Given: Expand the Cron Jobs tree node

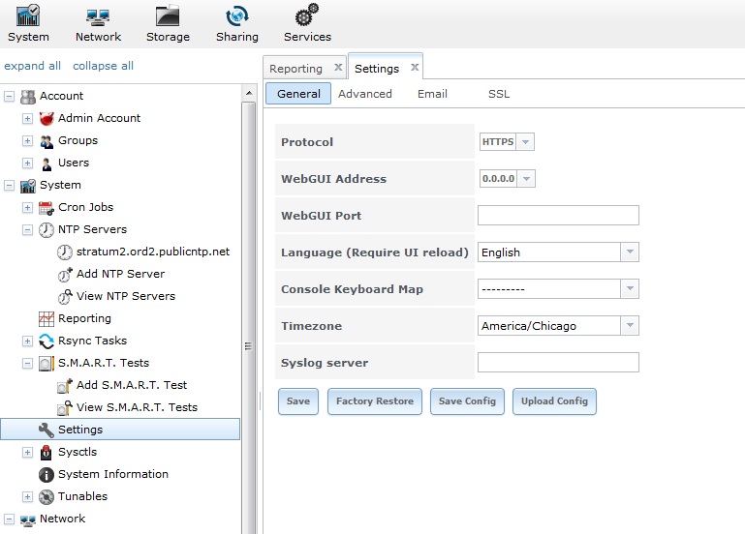Looking at the screenshot, I should pos(27,208).
